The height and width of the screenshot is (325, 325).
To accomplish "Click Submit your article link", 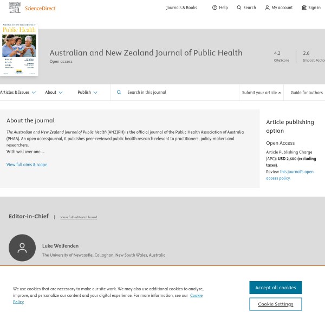I will tap(261, 93).
